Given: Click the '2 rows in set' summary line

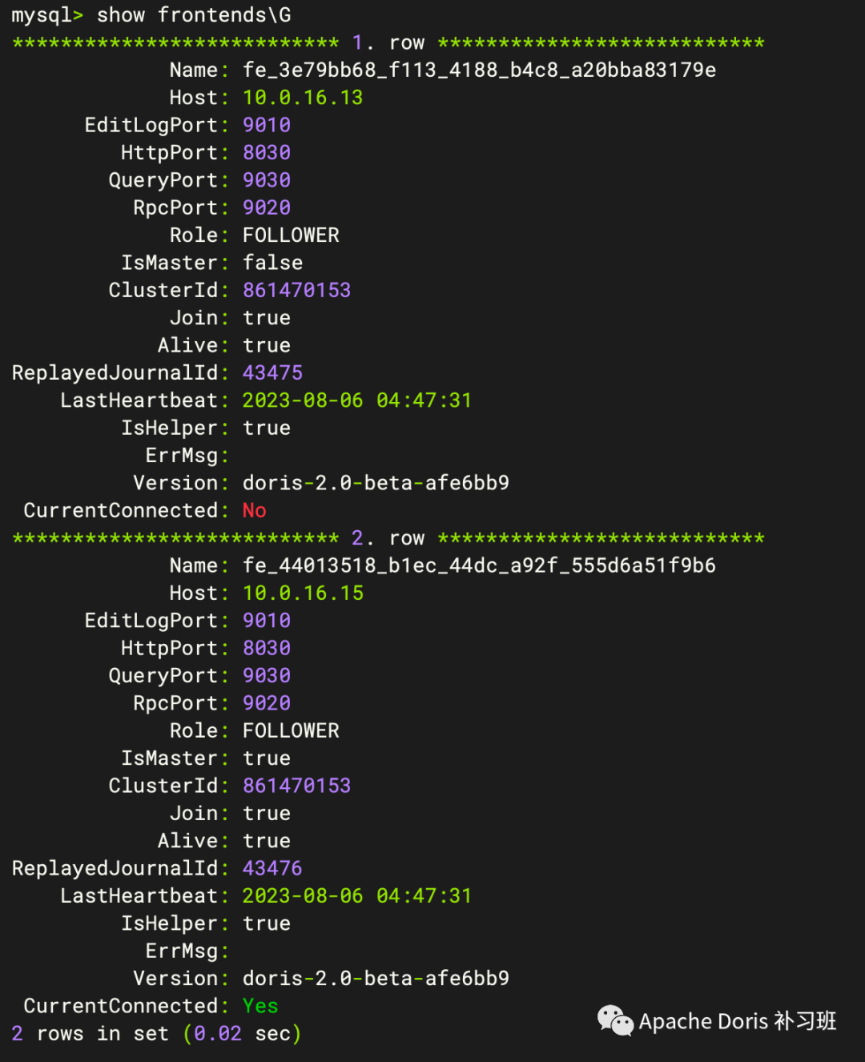Looking at the screenshot, I should tap(156, 1034).
